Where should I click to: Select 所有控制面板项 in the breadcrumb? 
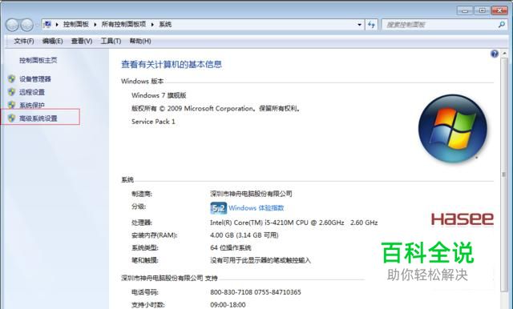[x=123, y=24]
